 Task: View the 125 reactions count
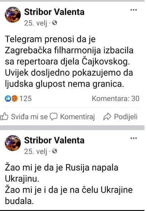(26, 98)
